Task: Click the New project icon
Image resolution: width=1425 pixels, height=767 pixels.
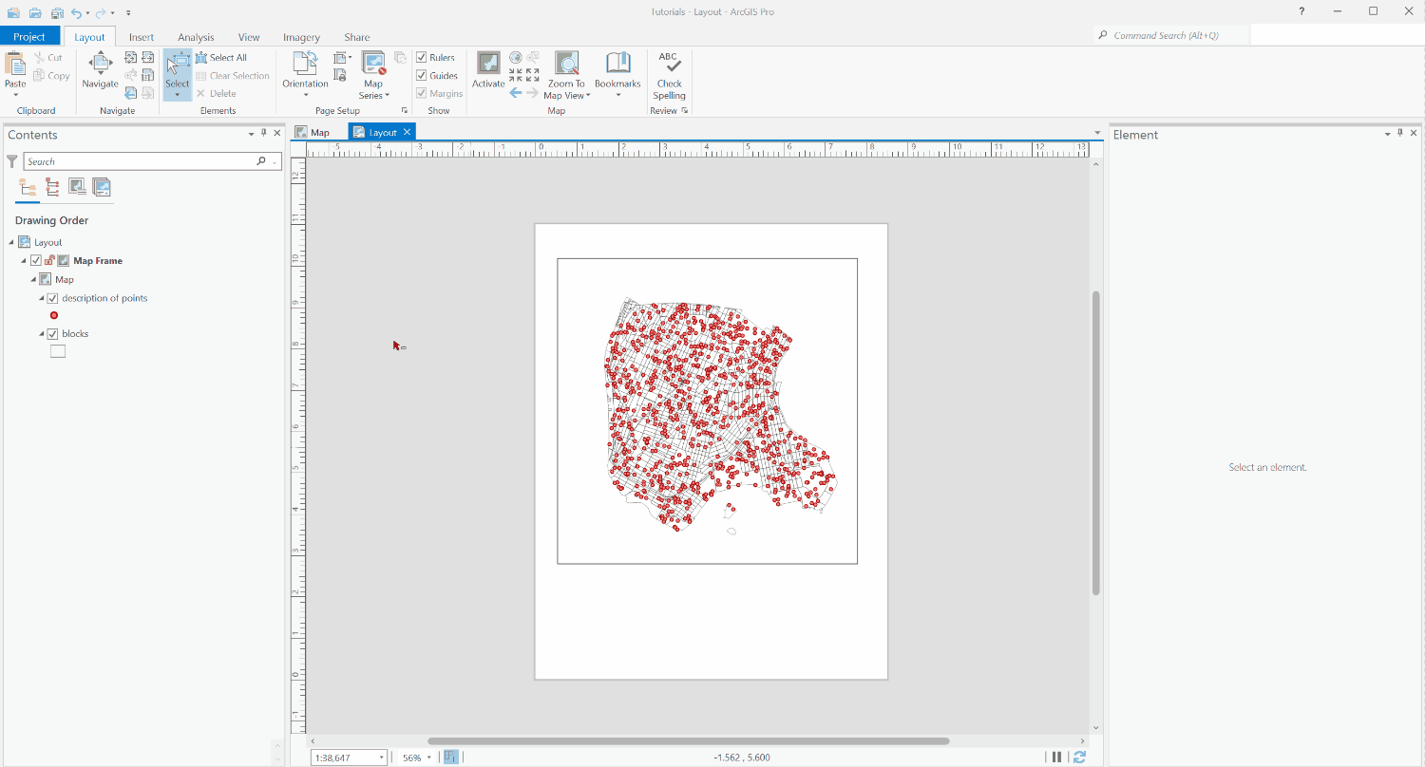Action: click(x=13, y=12)
